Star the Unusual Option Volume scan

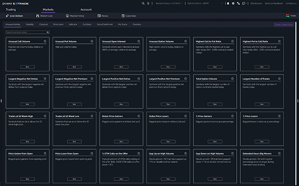tap(186, 41)
